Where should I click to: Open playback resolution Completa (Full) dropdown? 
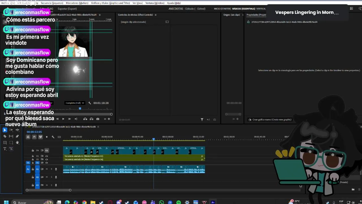click(x=74, y=103)
